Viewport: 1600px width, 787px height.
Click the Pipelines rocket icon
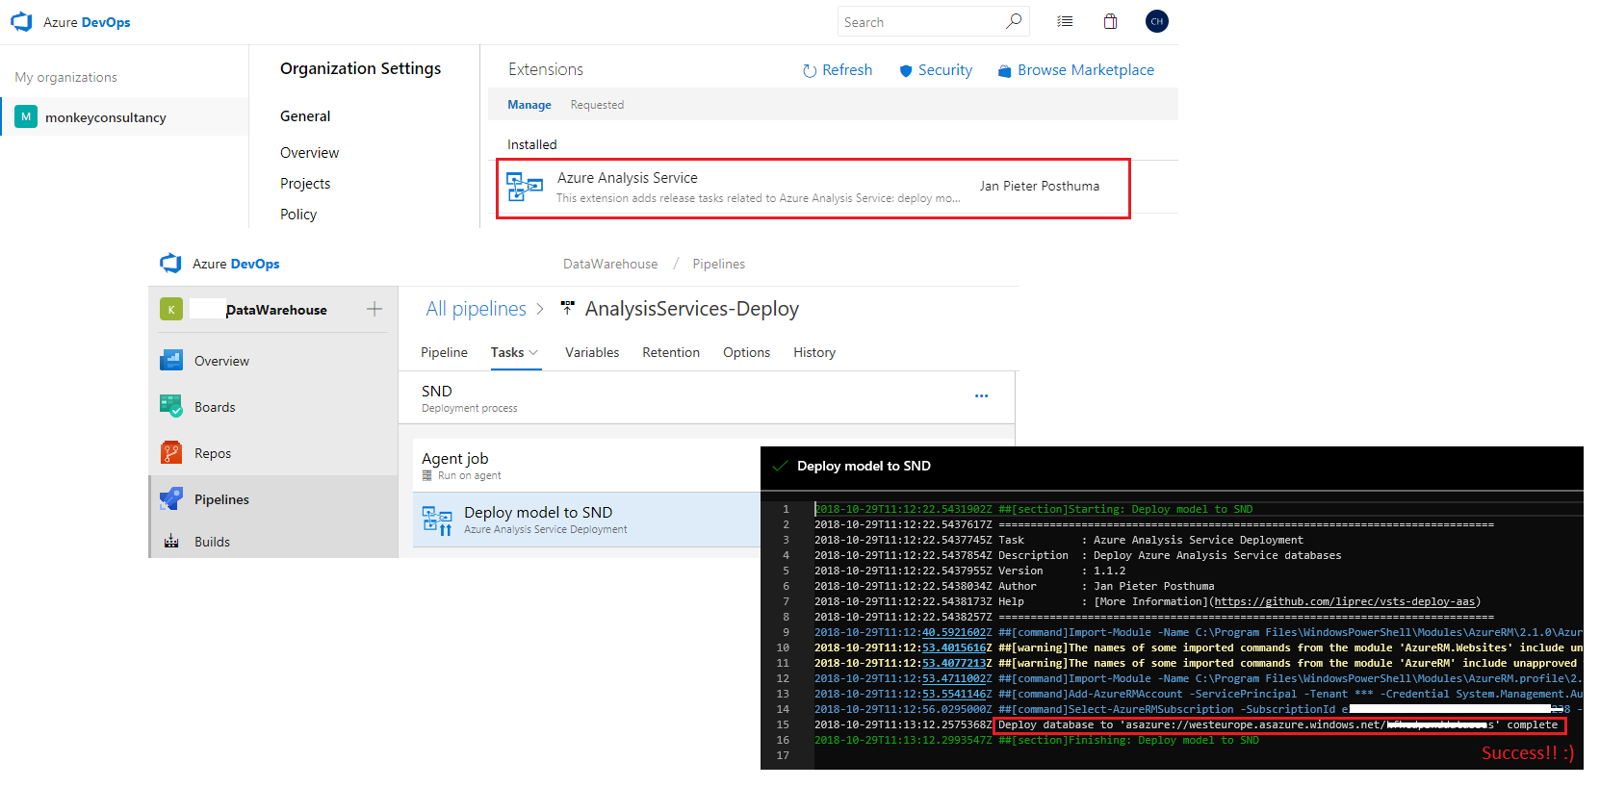point(171,498)
